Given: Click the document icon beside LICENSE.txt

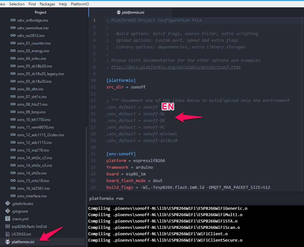Looking at the screenshot, I should pos(8,234).
